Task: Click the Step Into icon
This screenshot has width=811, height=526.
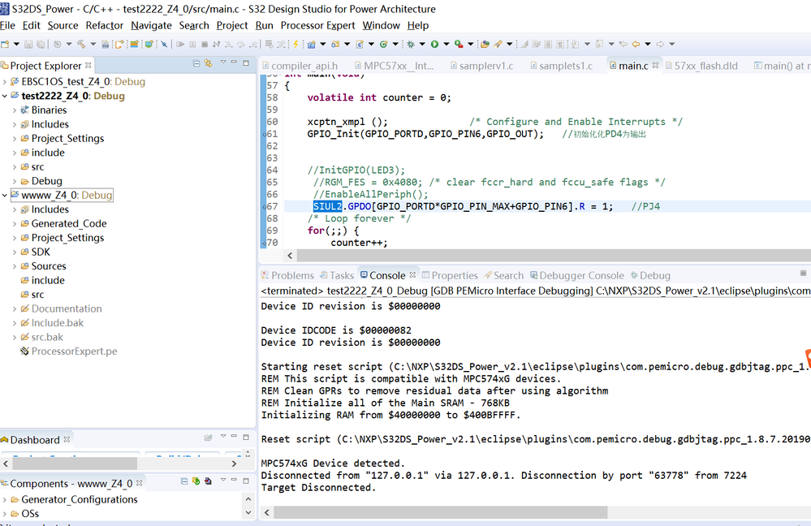Action: (x=229, y=45)
